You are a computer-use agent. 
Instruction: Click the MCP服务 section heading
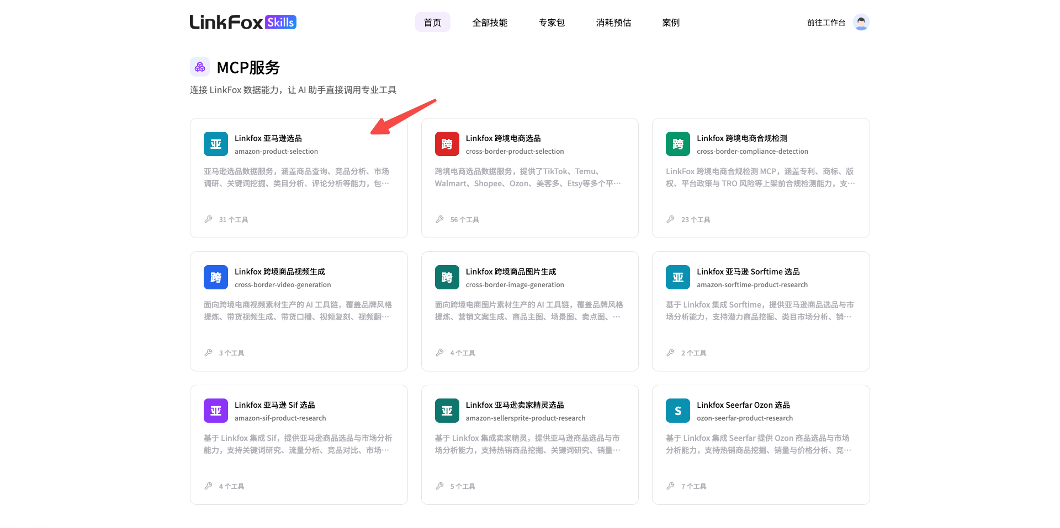point(248,67)
